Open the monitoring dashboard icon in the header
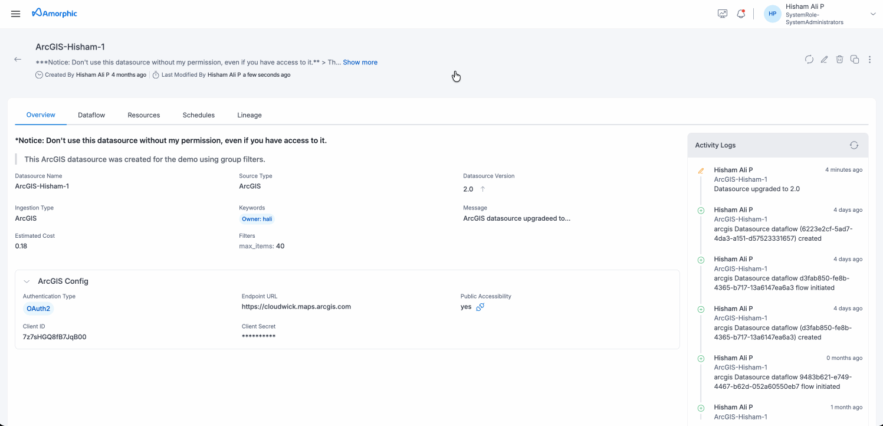 click(722, 13)
